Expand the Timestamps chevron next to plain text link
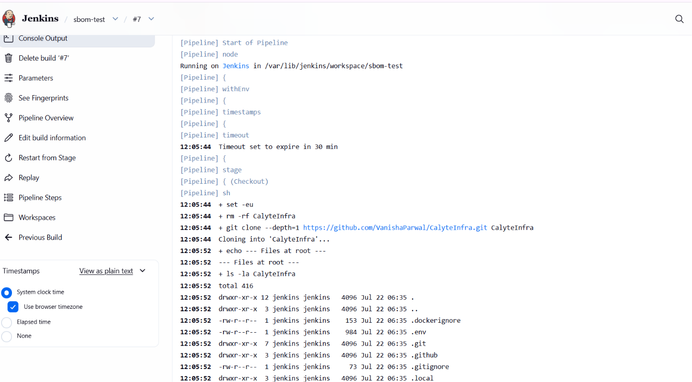This screenshot has height=382, width=692. pos(143,271)
